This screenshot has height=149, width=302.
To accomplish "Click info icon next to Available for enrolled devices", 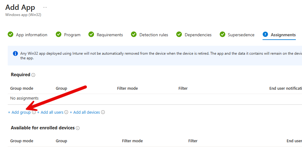I will (x=78, y=128).
